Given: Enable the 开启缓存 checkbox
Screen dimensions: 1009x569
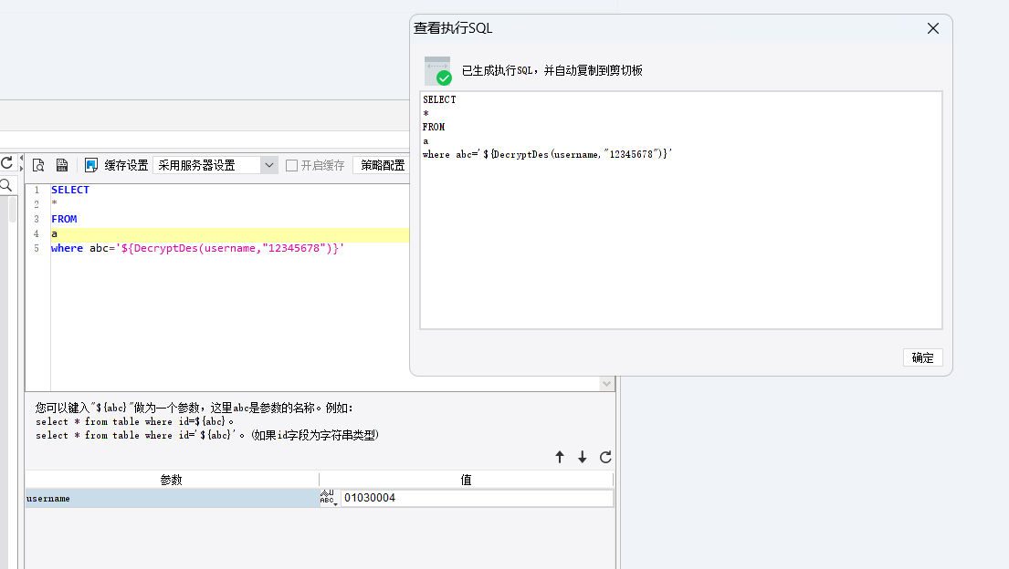Looking at the screenshot, I should tap(291, 165).
